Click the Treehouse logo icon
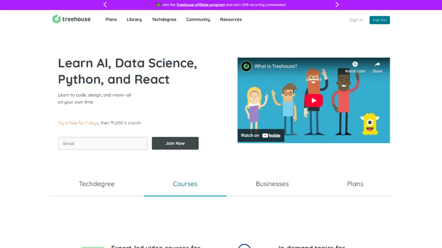Viewport: 442px width, 248px height. (56, 19)
